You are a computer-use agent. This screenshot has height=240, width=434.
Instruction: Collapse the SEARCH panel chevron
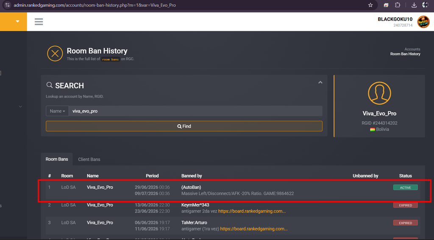click(x=320, y=82)
